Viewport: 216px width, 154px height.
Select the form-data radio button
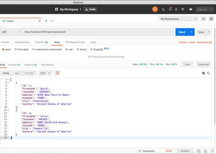coord(16,50)
